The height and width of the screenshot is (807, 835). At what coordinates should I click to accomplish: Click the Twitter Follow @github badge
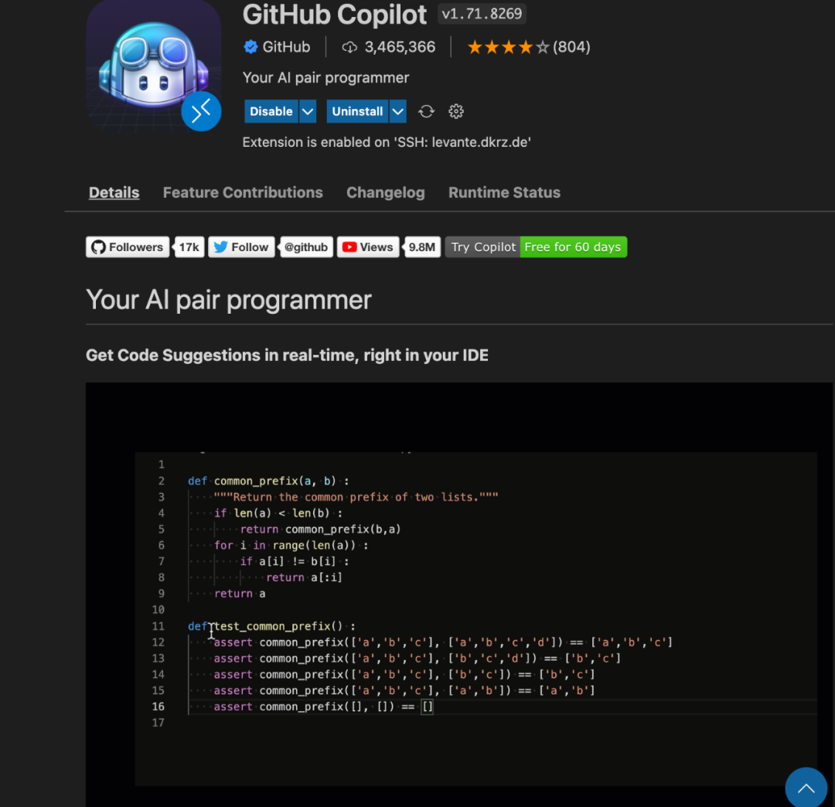point(271,247)
